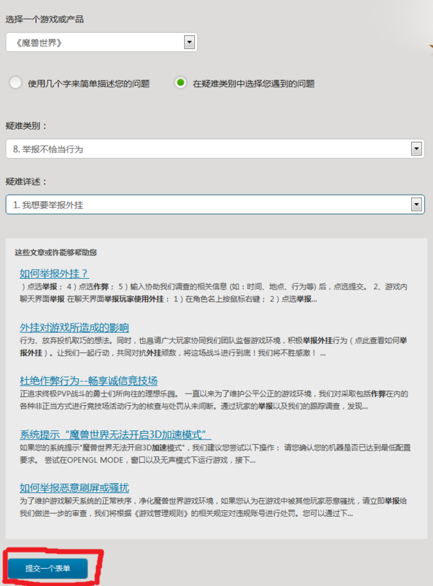Click the 选择一个游戏或产品 label

tap(44, 19)
